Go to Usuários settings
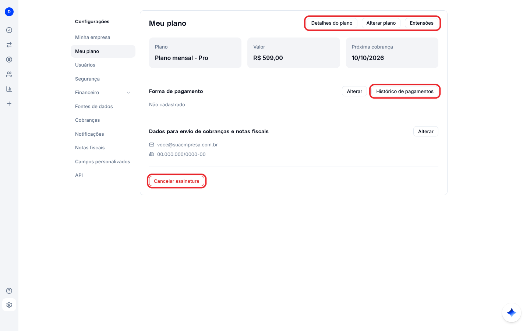This screenshot has width=530, height=331. point(103,65)
